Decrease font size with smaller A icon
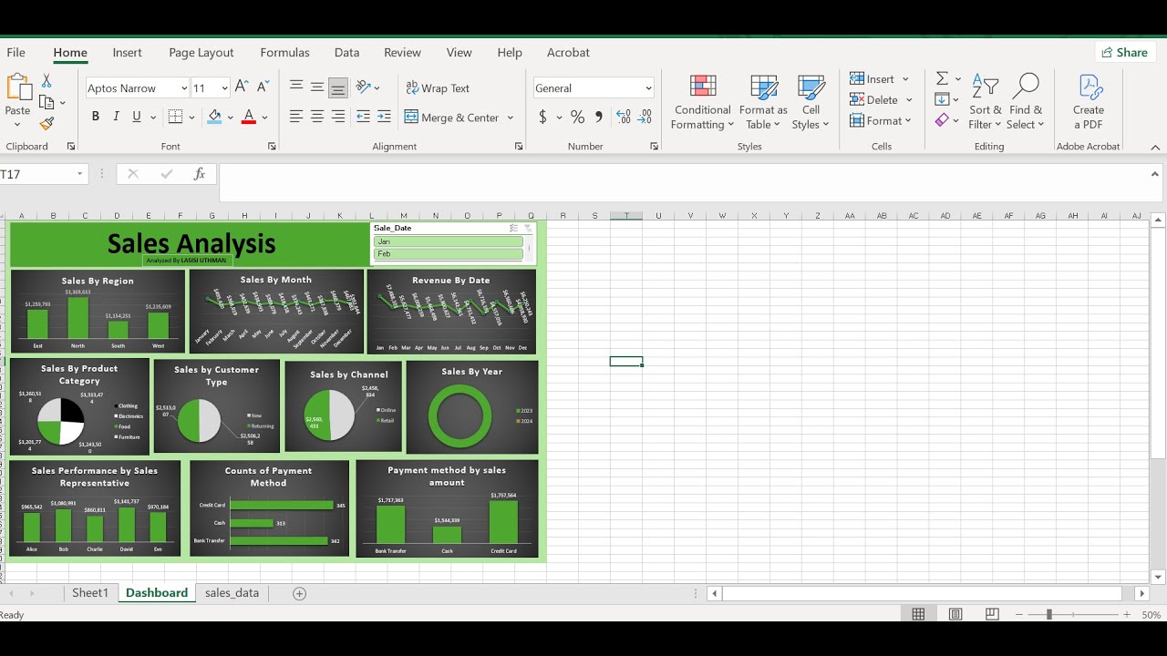The height and width of the screenshot is (656, 1167). coord(263,87)
